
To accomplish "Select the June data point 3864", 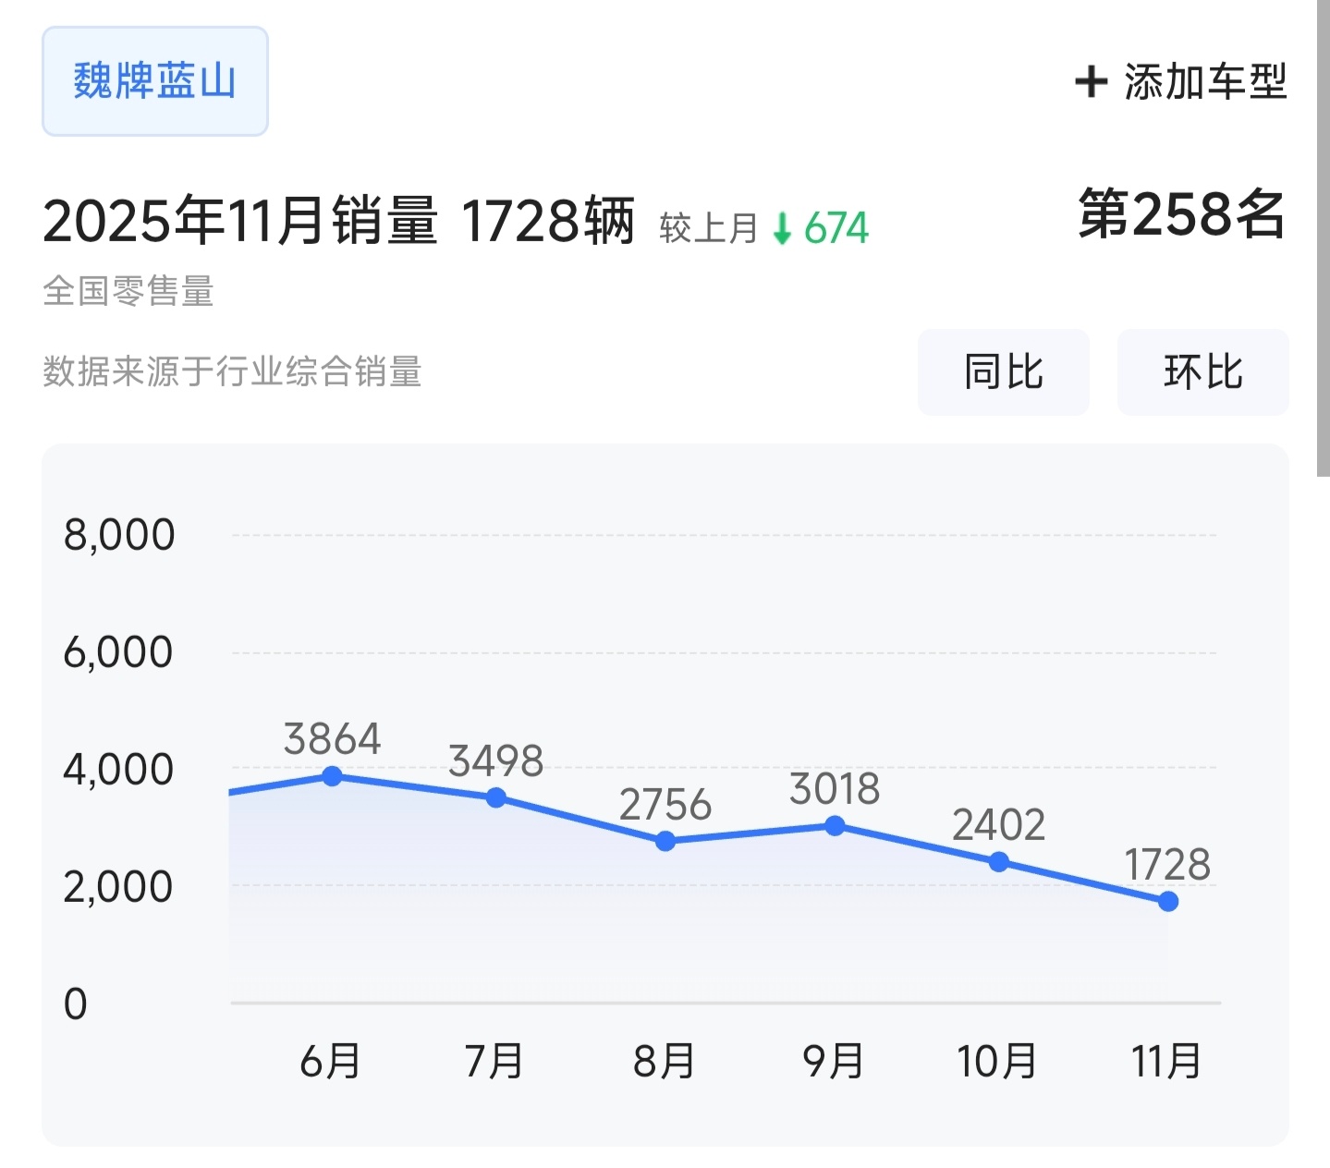I will 332,776.
